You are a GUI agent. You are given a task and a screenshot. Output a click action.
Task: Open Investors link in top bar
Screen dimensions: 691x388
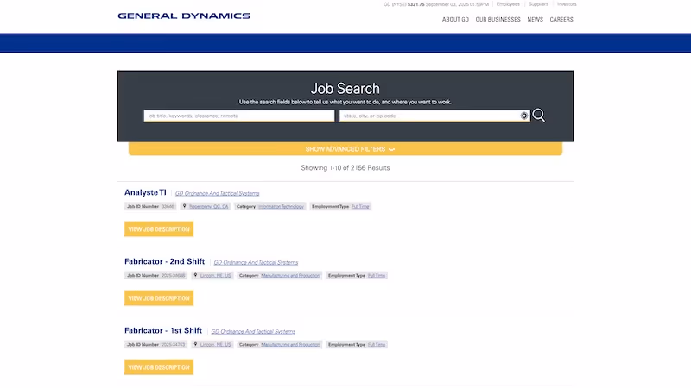coord(567,4)
